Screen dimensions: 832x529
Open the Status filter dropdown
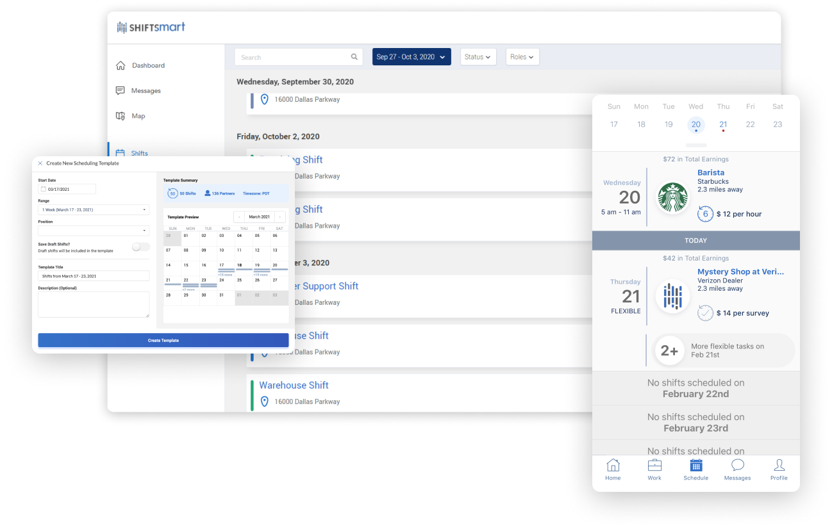[x=478, y=56]
